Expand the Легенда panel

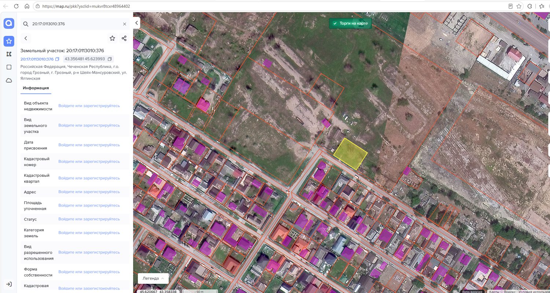pyautogui.click(x=153, y=278)
